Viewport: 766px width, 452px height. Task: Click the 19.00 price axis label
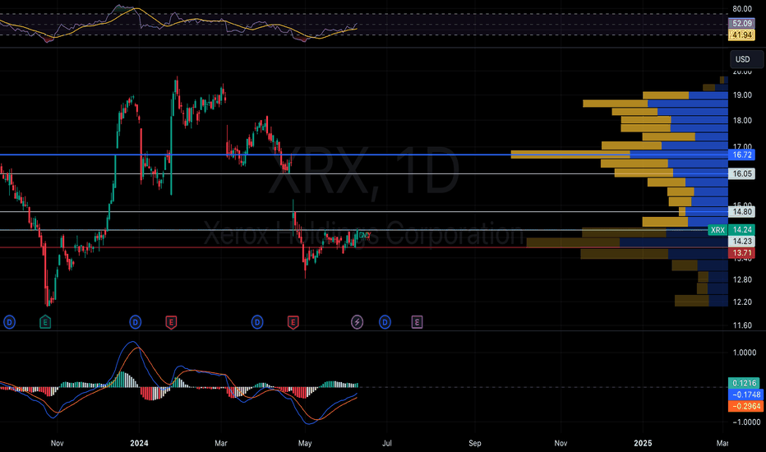(742, 95)
